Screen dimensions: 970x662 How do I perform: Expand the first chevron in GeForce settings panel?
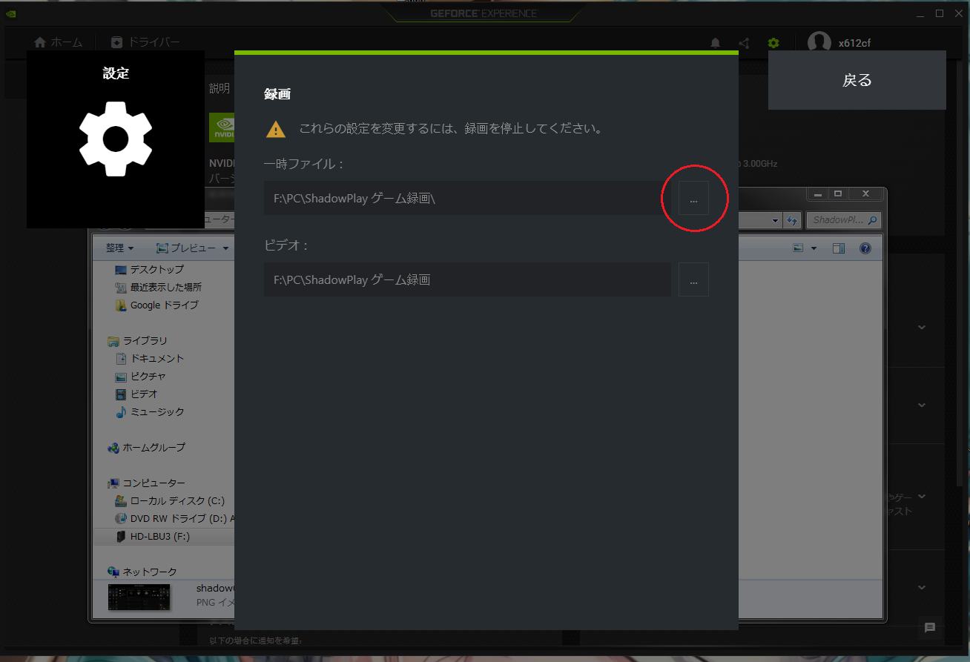[922, 327]
